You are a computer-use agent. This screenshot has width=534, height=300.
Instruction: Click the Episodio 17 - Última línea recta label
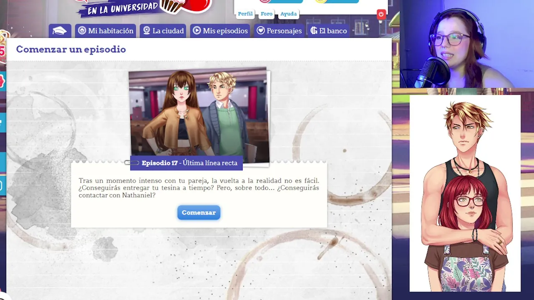[x=186, y=163]
